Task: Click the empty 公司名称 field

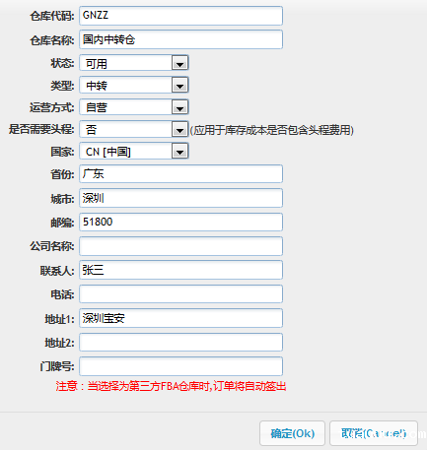Action: pyautogui.click(x=180, y=246)
